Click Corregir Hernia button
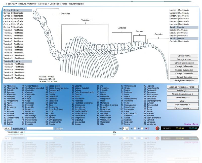 184,56
